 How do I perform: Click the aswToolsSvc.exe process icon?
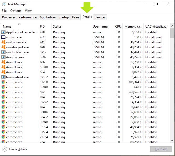[x=3, y=52]
